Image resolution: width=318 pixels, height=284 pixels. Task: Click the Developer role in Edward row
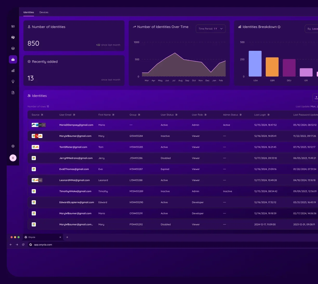pos(198,202)
